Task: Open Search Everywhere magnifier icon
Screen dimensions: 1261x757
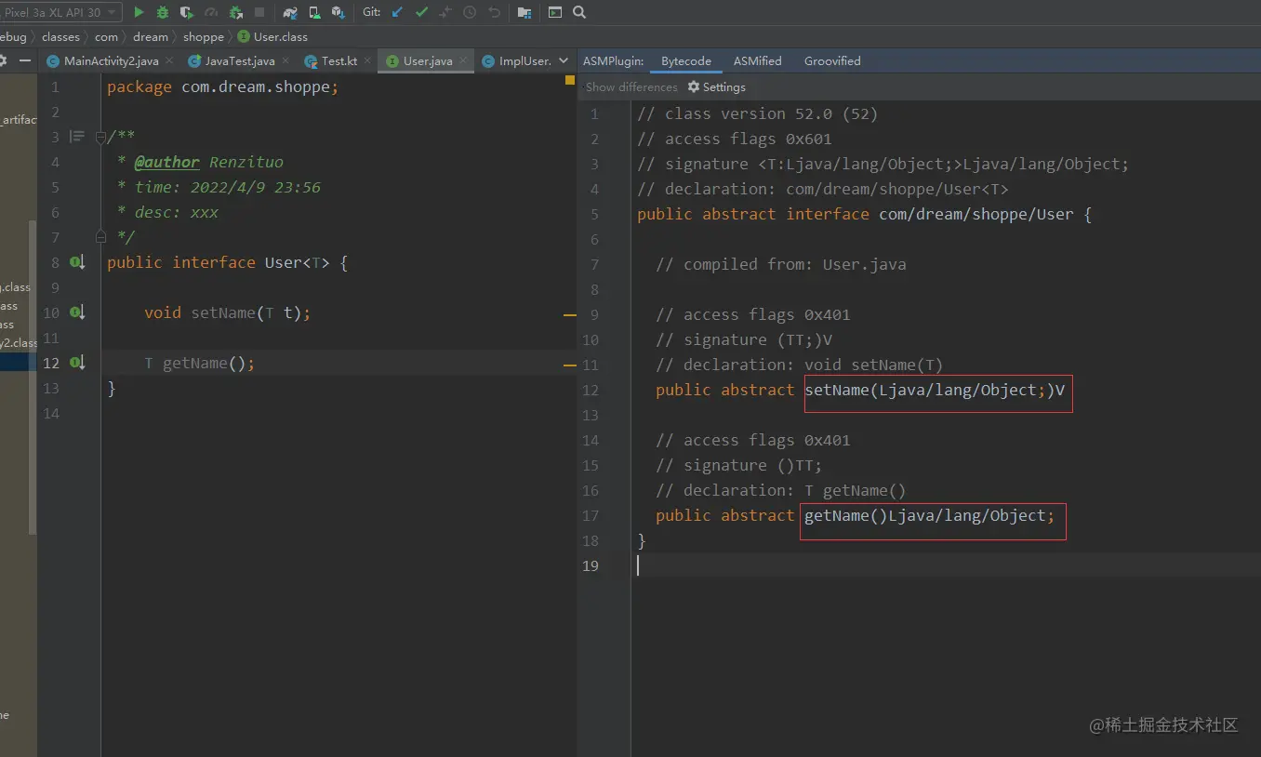Action: pyautogui.click(x=579, y=12)
